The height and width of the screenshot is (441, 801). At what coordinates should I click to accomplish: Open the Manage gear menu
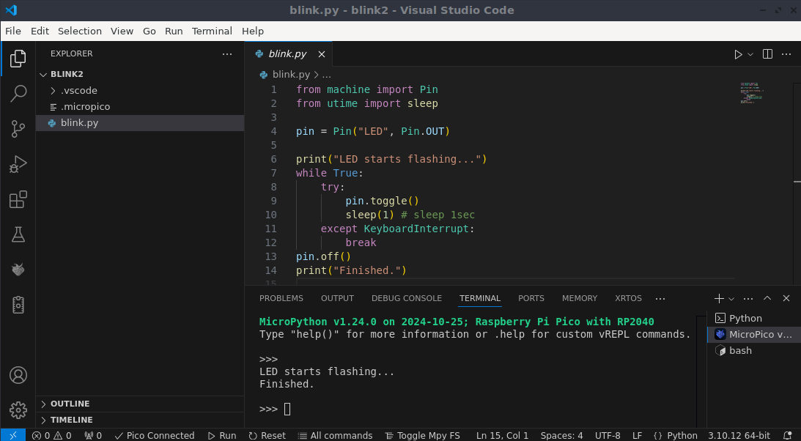pyautogui.click(x=18, y=409)
